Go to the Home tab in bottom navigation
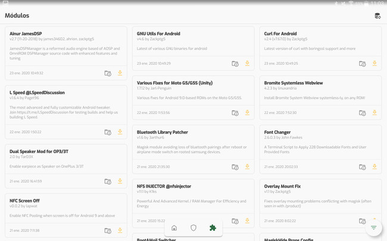This screenshot has width=387, height=241. [174, 228]
